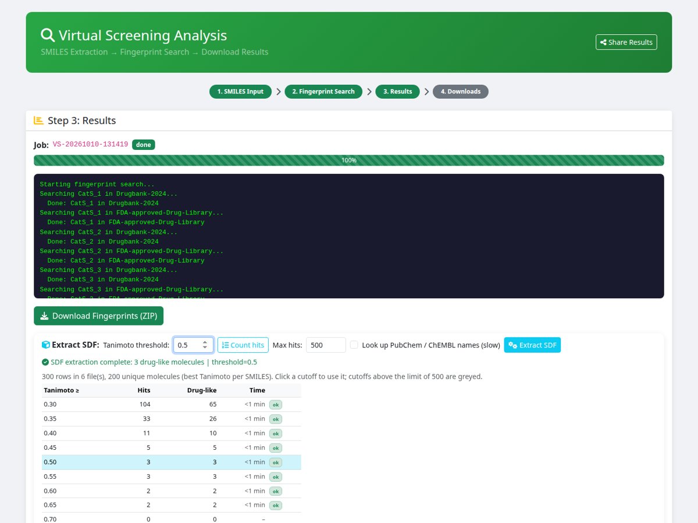This screenshot has width=698, height=523.
Task: Select the 0.55 Tanimoto cutoff row
Action: (x=172, y=477)
